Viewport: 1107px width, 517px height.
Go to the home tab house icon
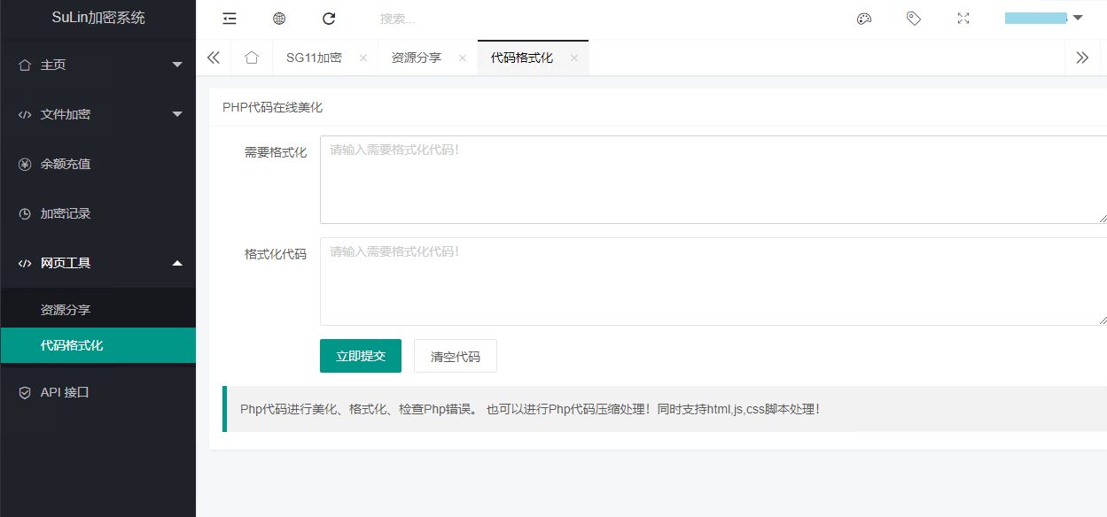[x=252, y=58]
